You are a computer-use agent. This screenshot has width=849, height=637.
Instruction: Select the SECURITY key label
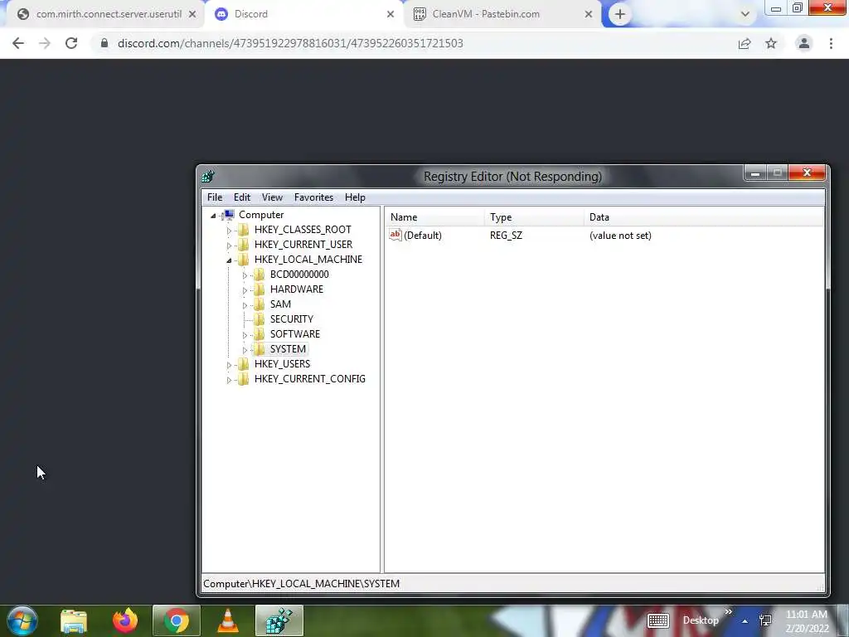[291, 319]
